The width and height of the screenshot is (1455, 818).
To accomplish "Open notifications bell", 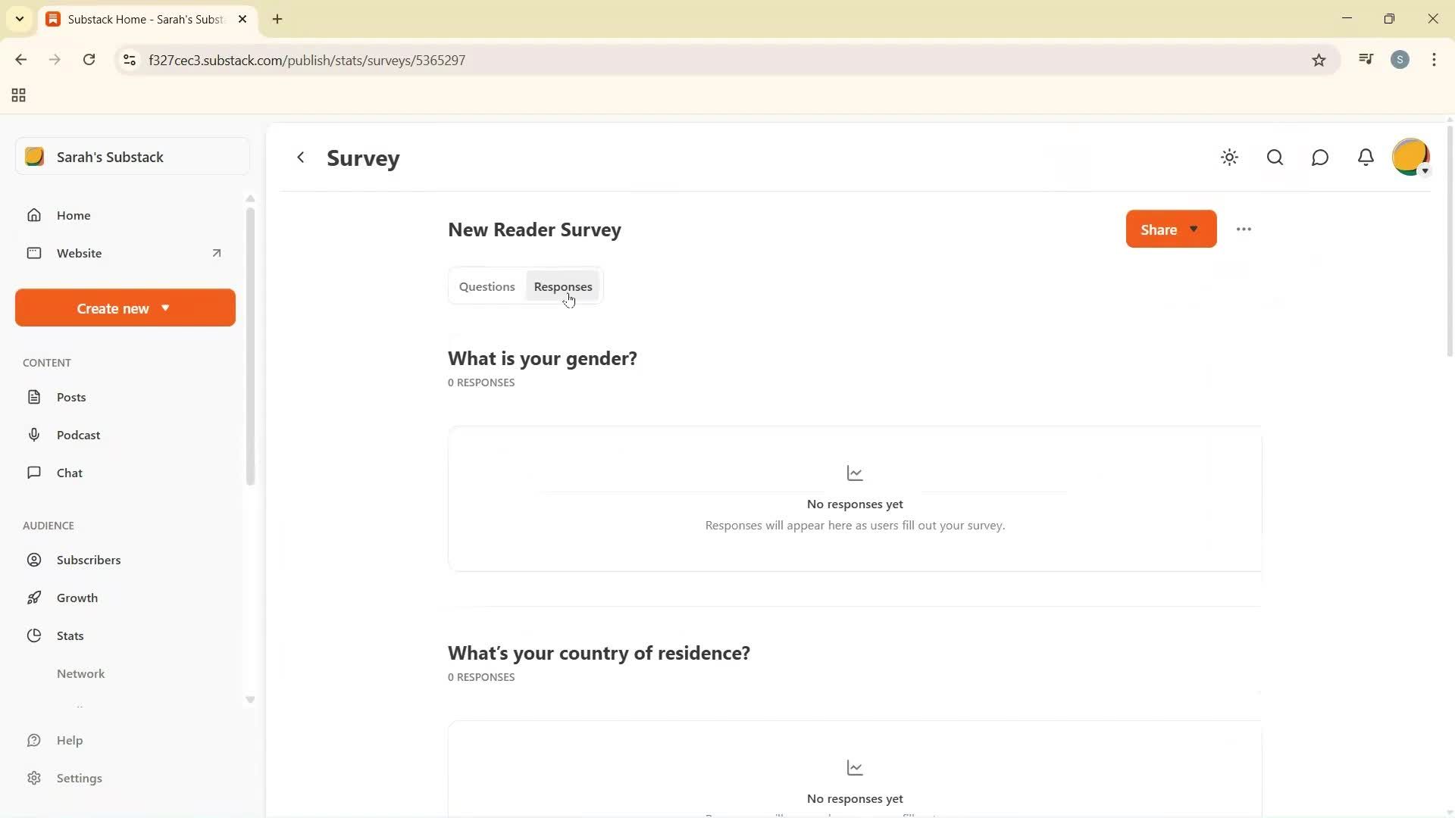I will (x=1366, y=158).
